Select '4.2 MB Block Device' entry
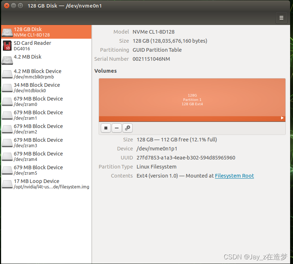The height and width of the screenshot is (264, 293). pyautogui.click(x=46, y=74)
